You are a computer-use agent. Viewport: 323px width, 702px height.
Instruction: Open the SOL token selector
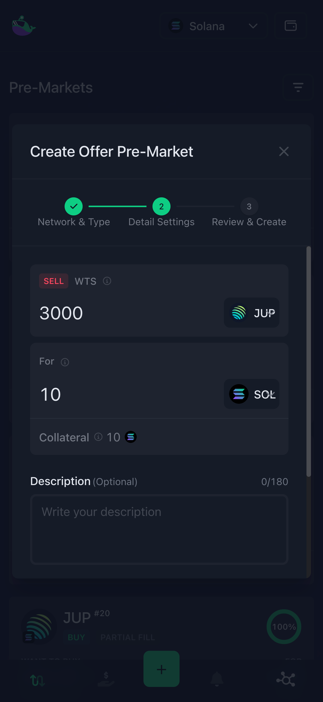(x=251, y=394)
